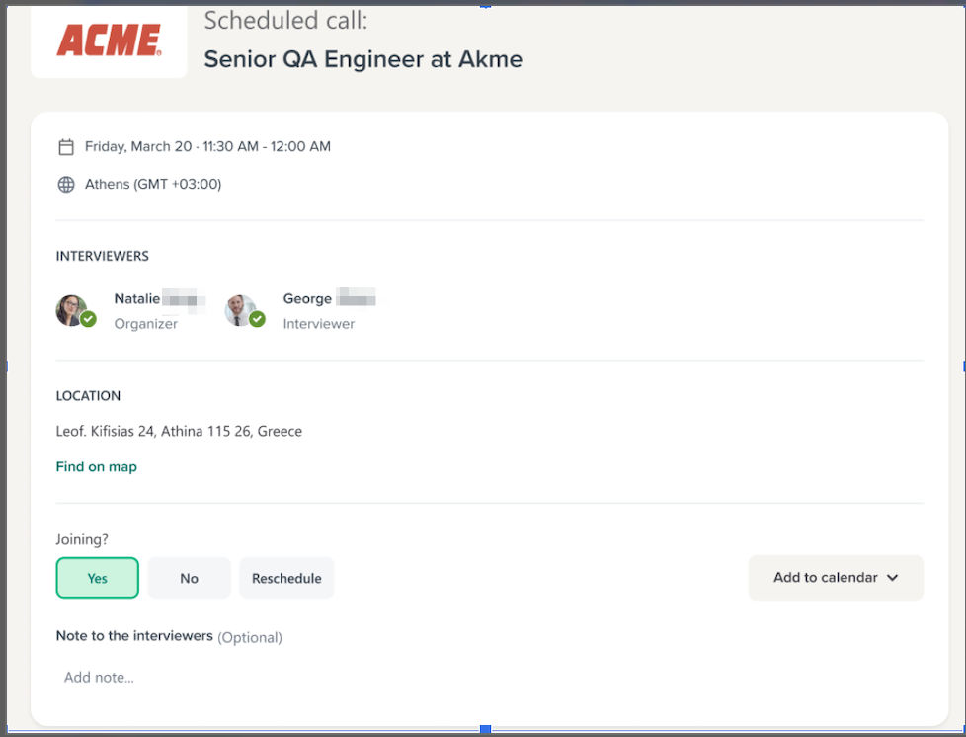Click the Athens (GMT +03:00) timezone text
Image resolution: width=966 pixels, height=737 pixels.
point(153,185)
